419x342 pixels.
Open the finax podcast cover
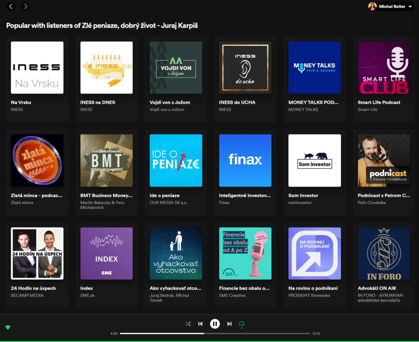click(x=245, y=160)
